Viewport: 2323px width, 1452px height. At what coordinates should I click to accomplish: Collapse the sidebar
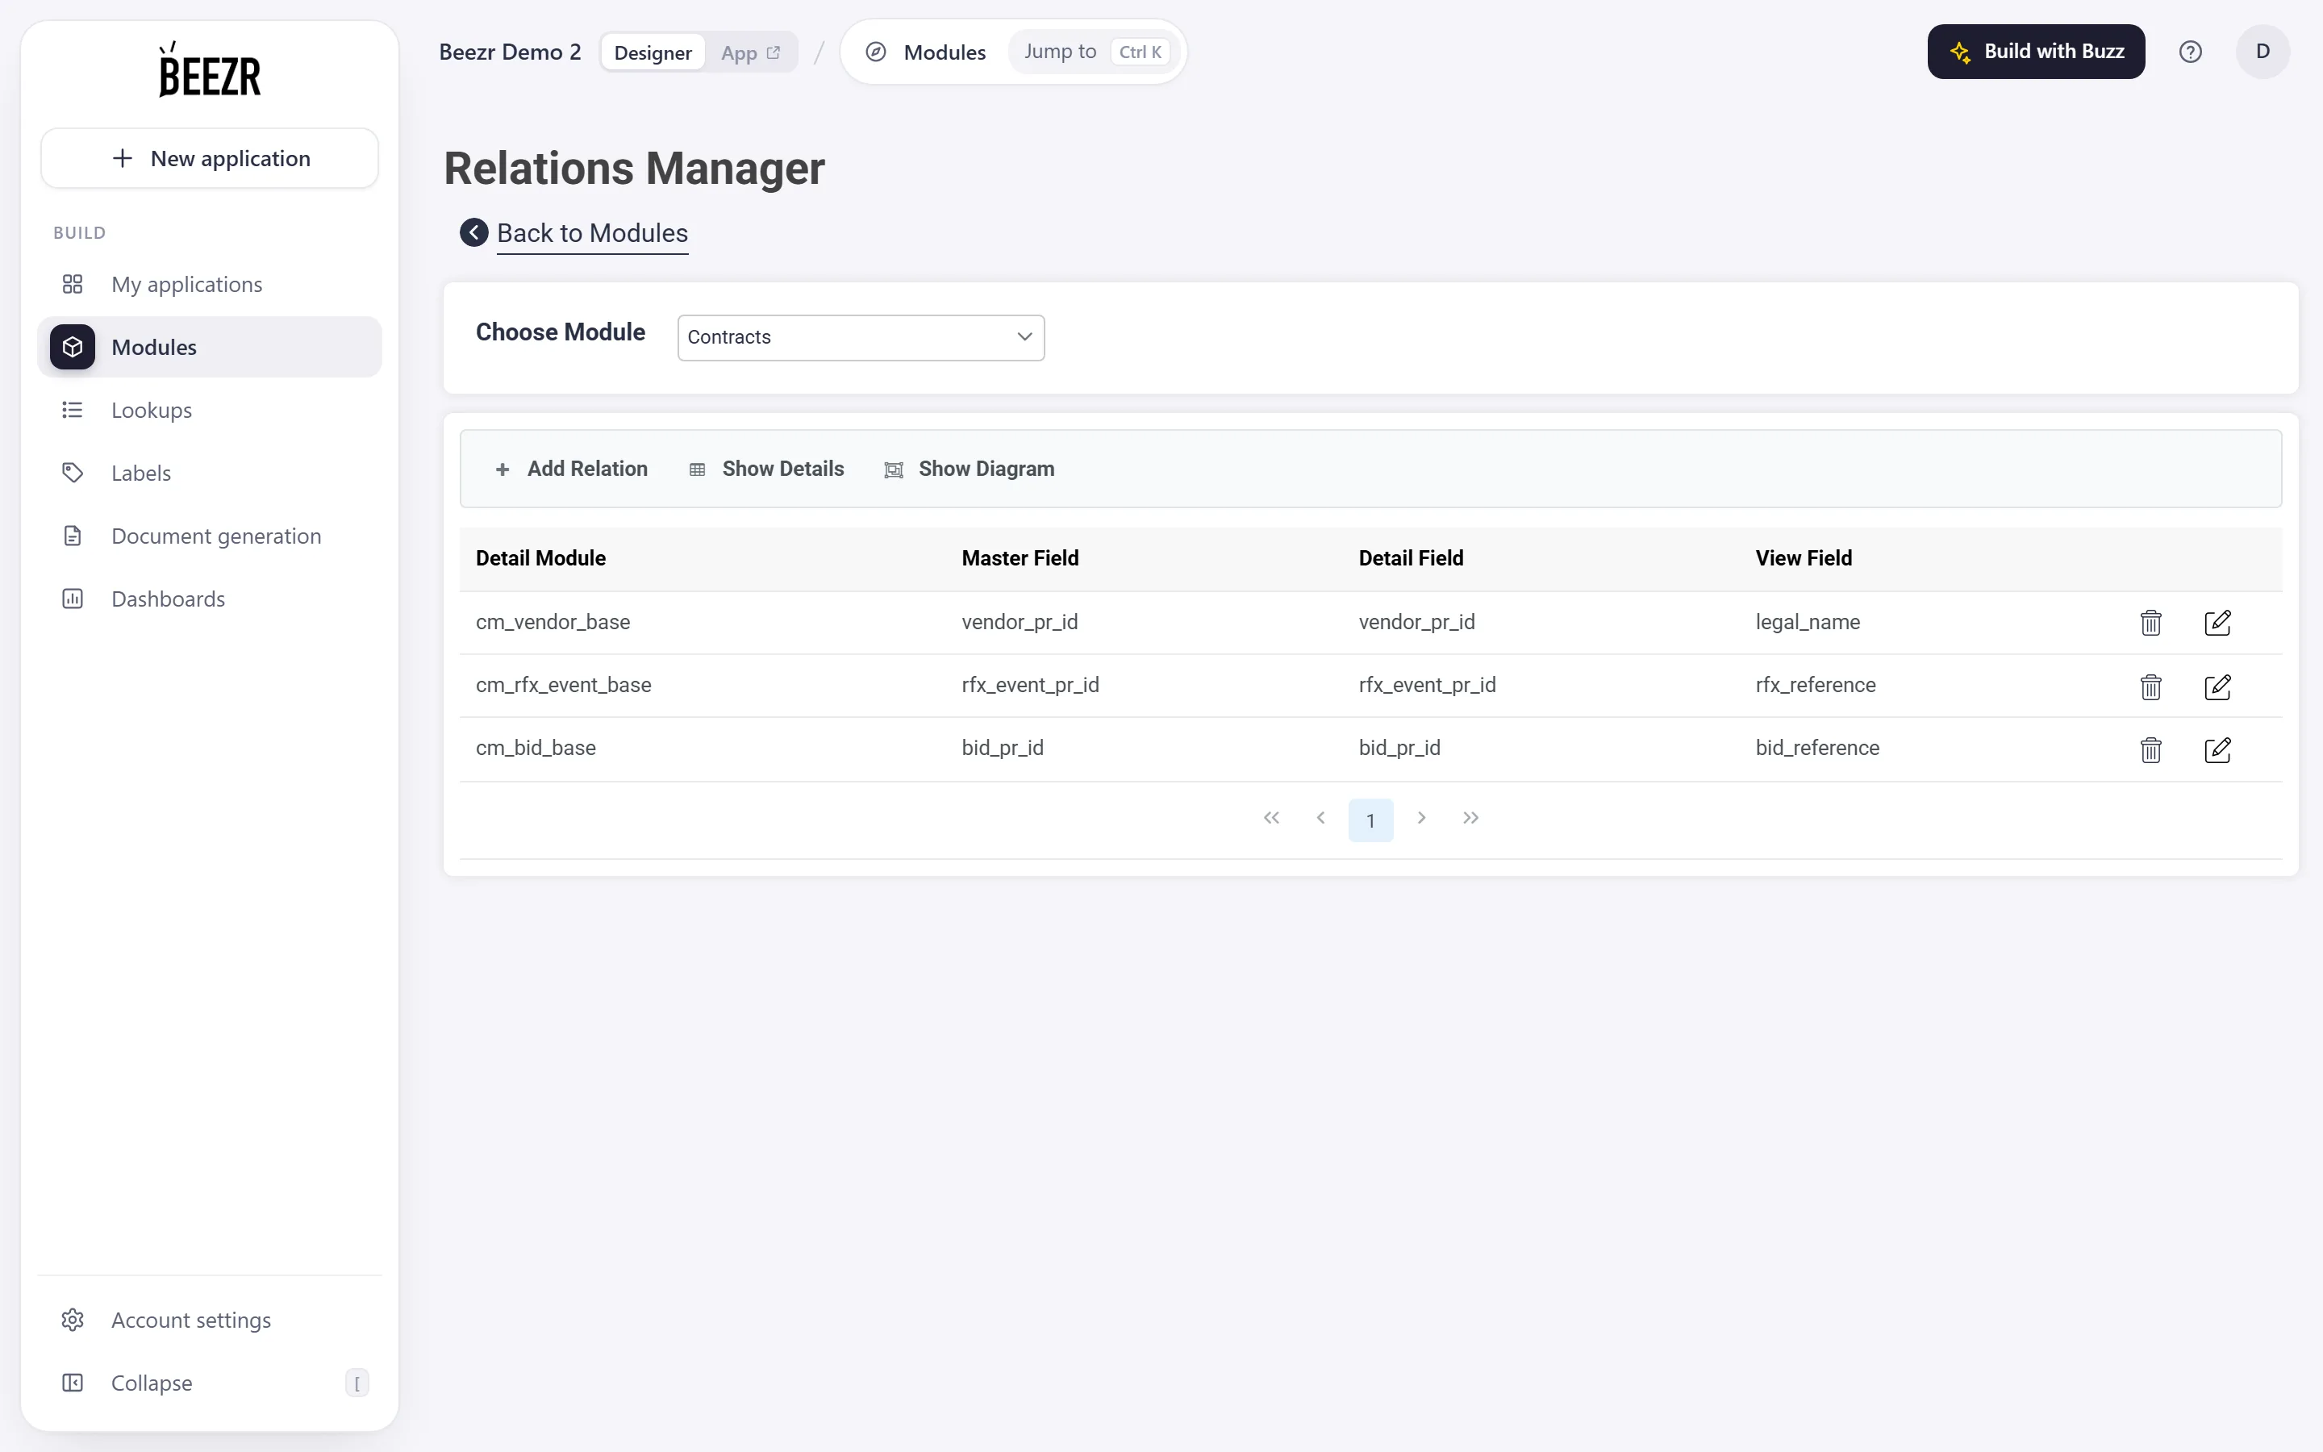pos(209,1383)
